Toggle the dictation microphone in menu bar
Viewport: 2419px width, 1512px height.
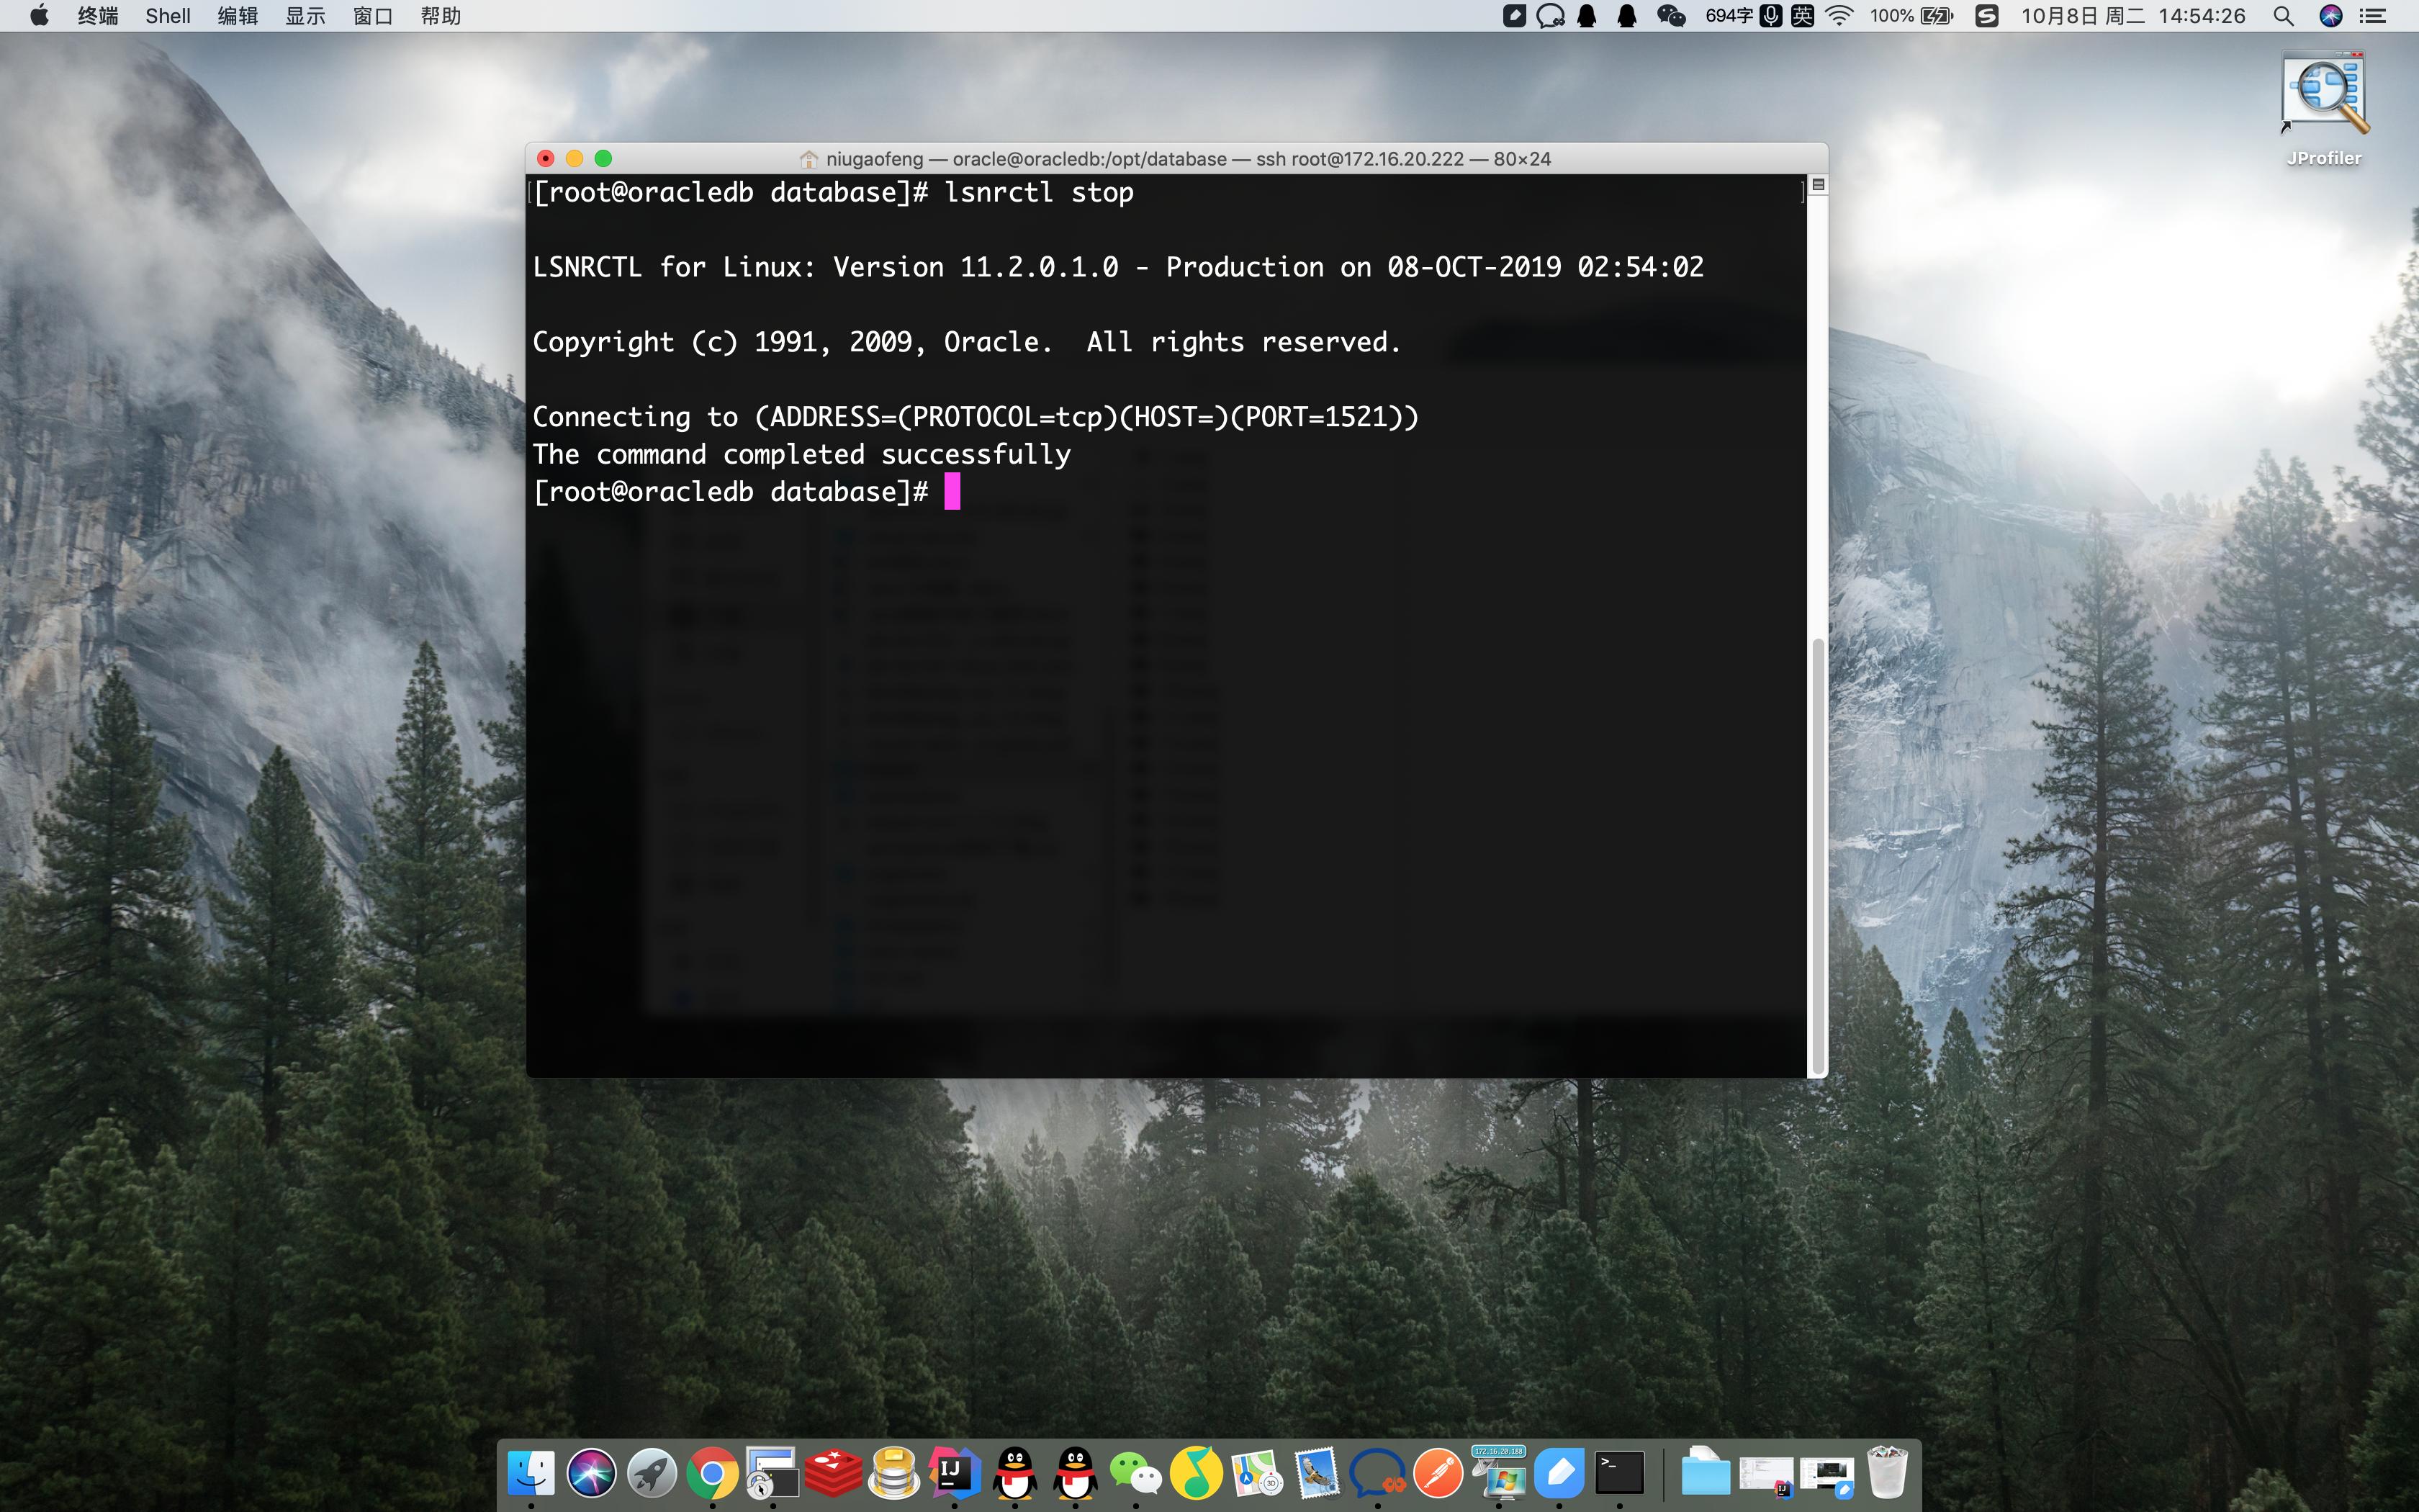1772,16
